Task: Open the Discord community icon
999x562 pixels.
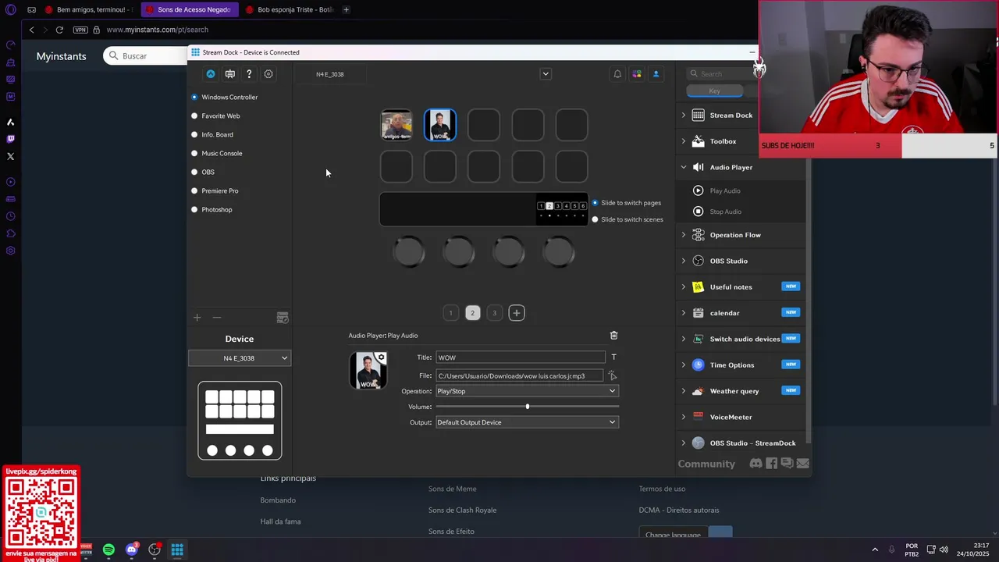Action: (x=755, y=464)
